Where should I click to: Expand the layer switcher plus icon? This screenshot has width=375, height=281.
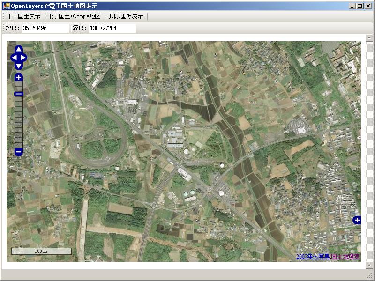[357, 220]
